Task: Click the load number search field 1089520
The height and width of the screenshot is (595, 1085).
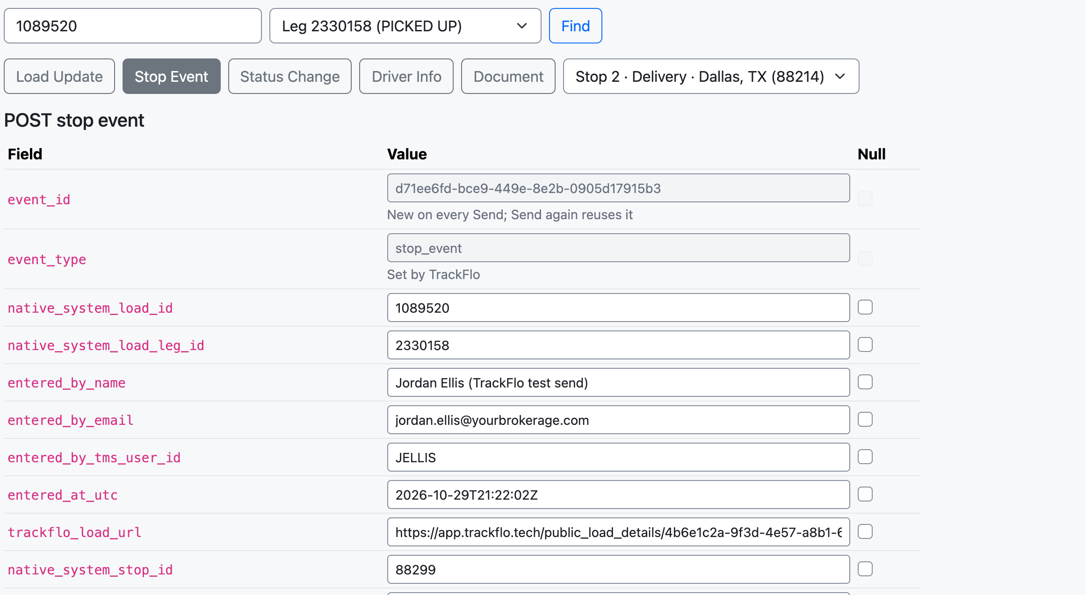Action: (133, 26)
